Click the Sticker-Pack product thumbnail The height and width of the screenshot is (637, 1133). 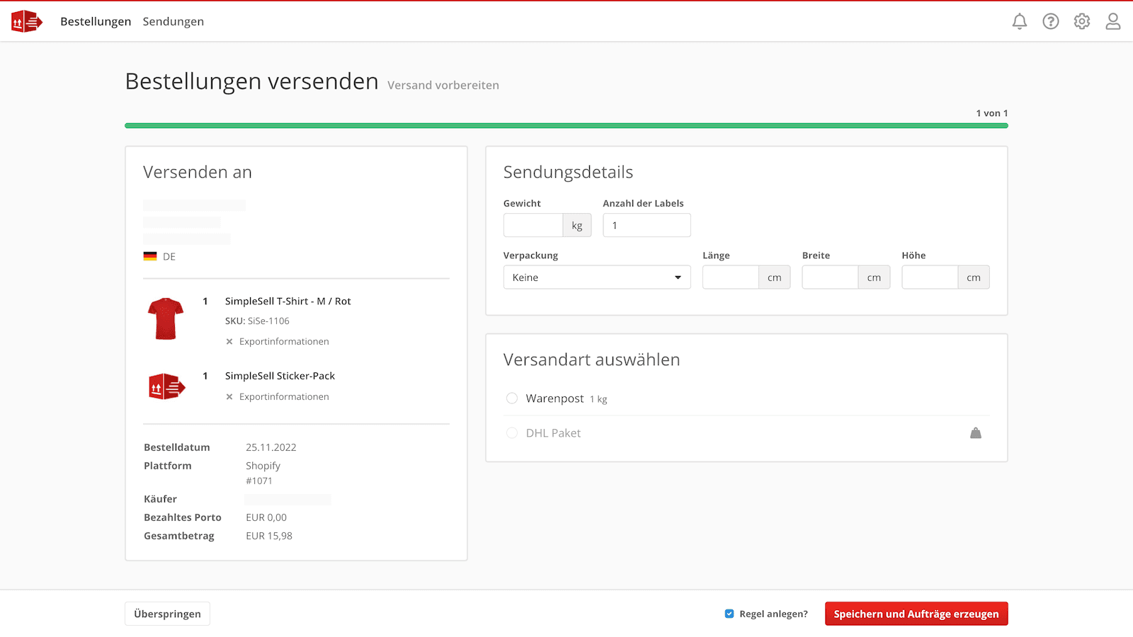click(166, 386)
